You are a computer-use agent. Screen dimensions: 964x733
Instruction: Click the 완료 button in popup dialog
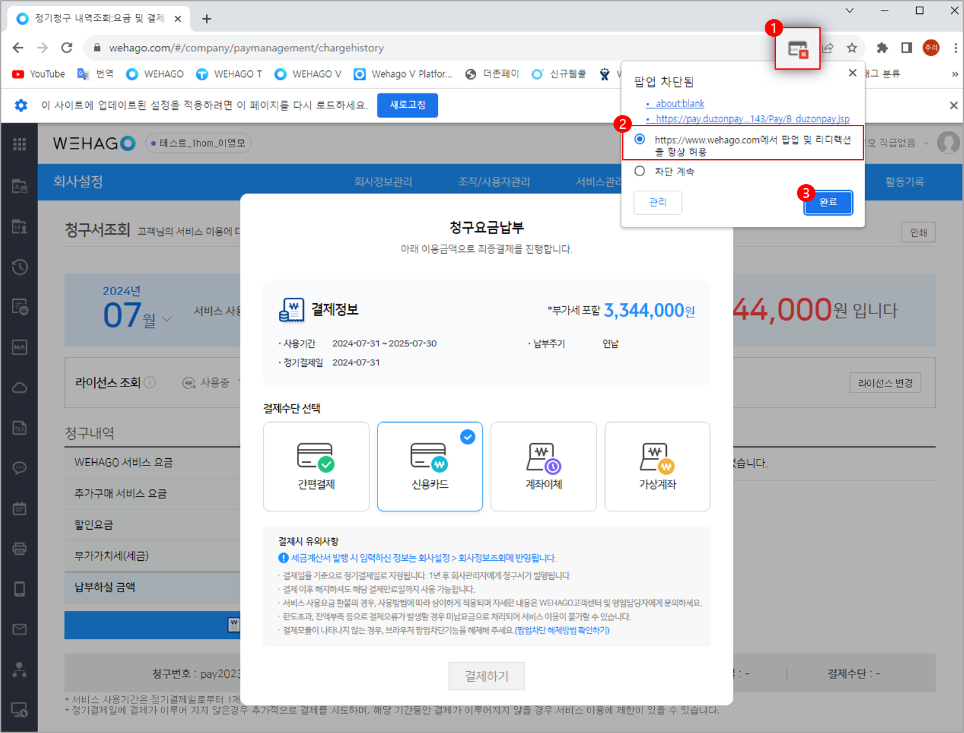coord(828,202)
